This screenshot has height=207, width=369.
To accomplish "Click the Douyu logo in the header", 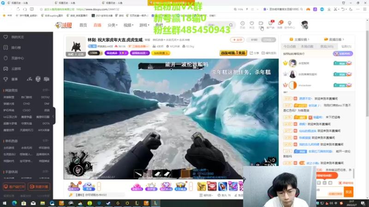I will (64, 25).
